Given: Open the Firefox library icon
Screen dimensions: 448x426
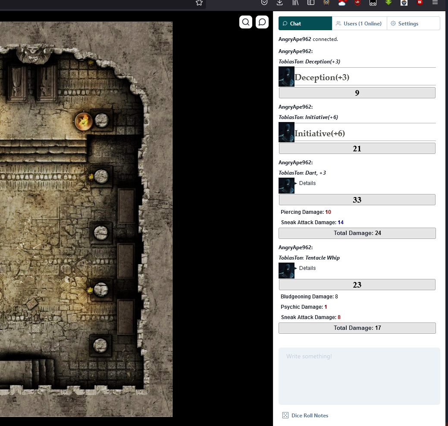Looking at the screenshot, I should coord(294,3).
